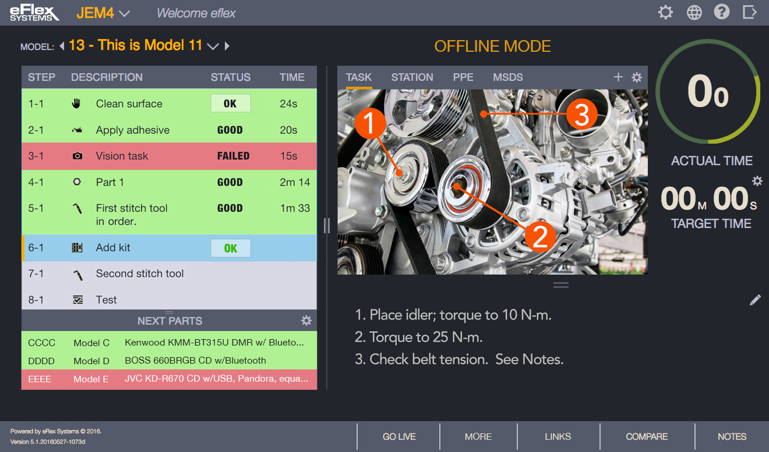
Task: Click the plus icon beside MSDS tab
Action: [618, 77]
